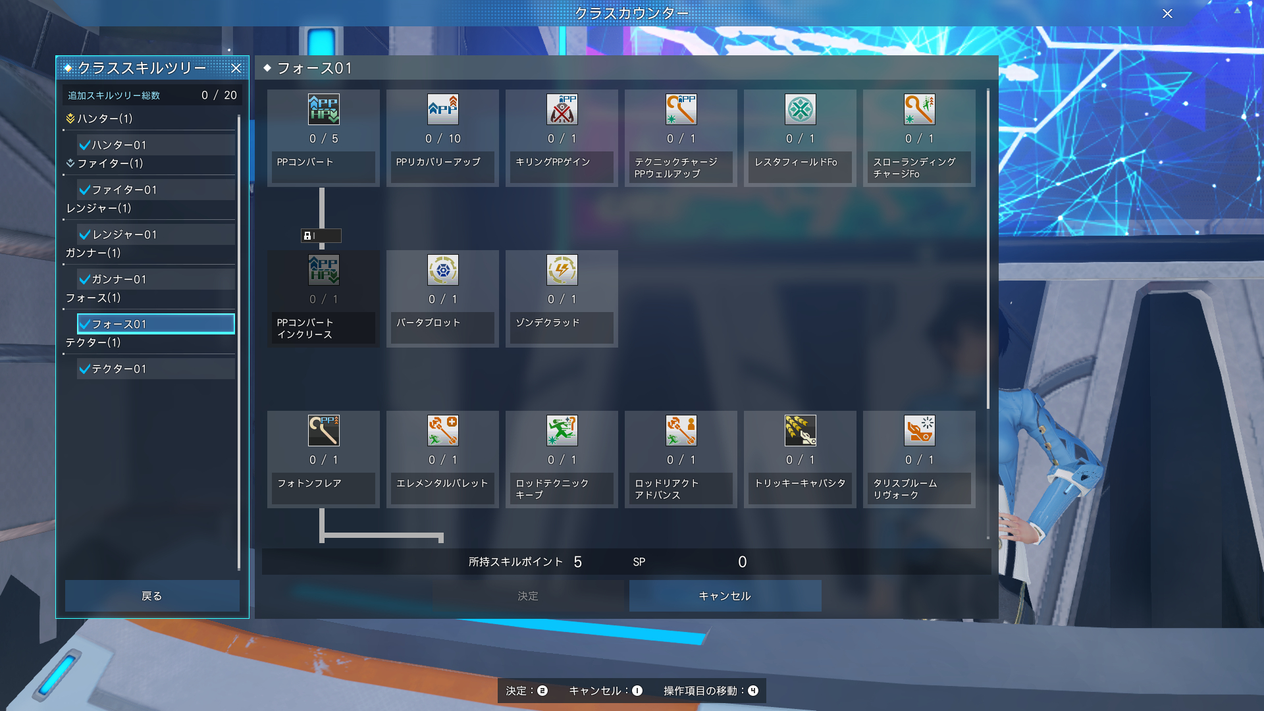
Task: Click the フォース01 panel header
Action: tap(626, 68)
